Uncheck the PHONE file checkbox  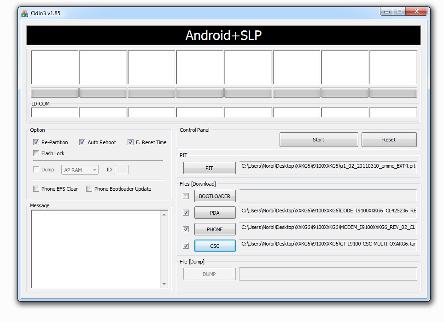tap(186, 229)
